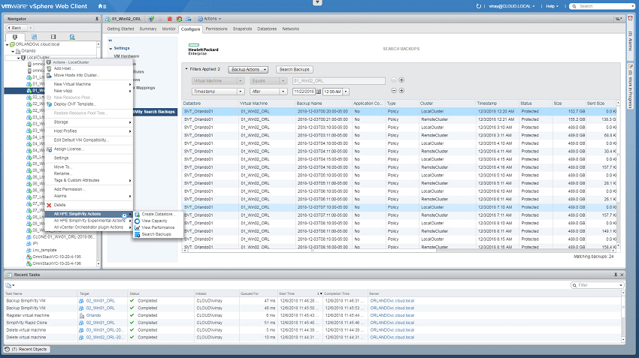The width and height of the screenshot is (639, 358).
Task: Switch to the Snapshots tab
Action: (242, 29)
